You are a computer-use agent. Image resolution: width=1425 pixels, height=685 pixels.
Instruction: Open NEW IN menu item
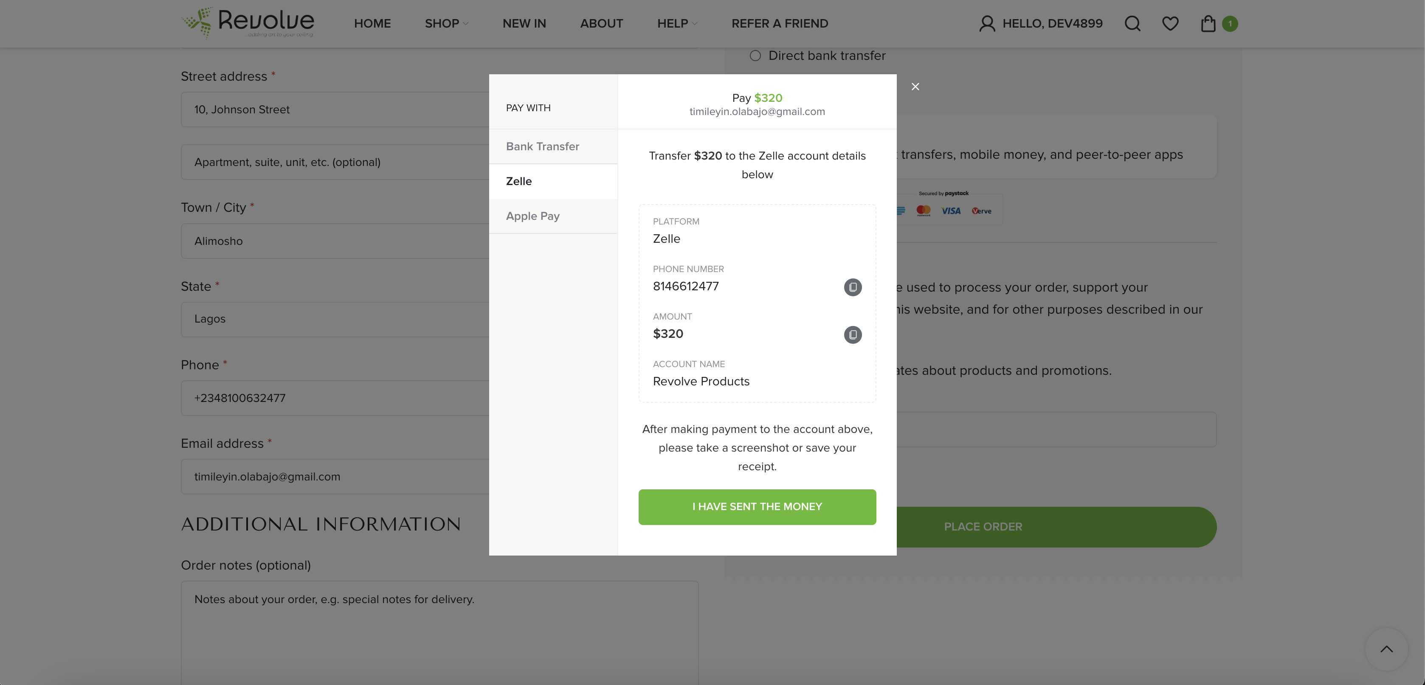524,23
